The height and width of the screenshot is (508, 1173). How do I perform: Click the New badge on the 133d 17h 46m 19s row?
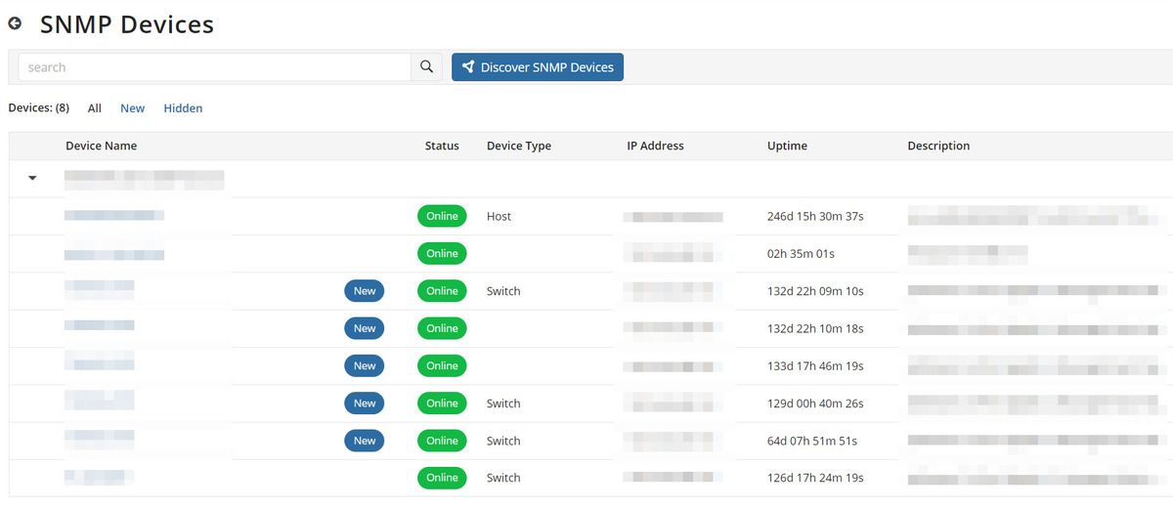[364, 365]
